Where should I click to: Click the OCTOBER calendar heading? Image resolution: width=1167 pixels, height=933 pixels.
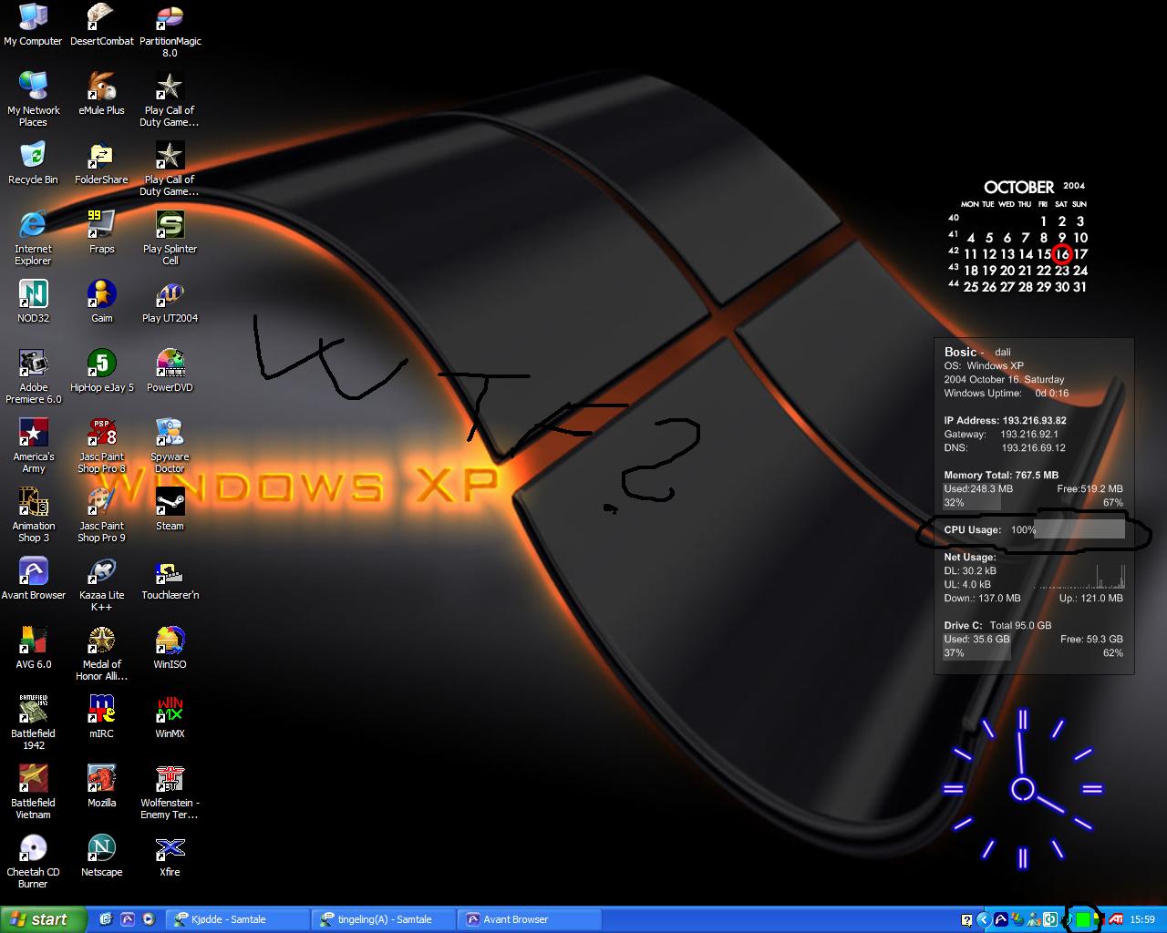click(1019, 187)
